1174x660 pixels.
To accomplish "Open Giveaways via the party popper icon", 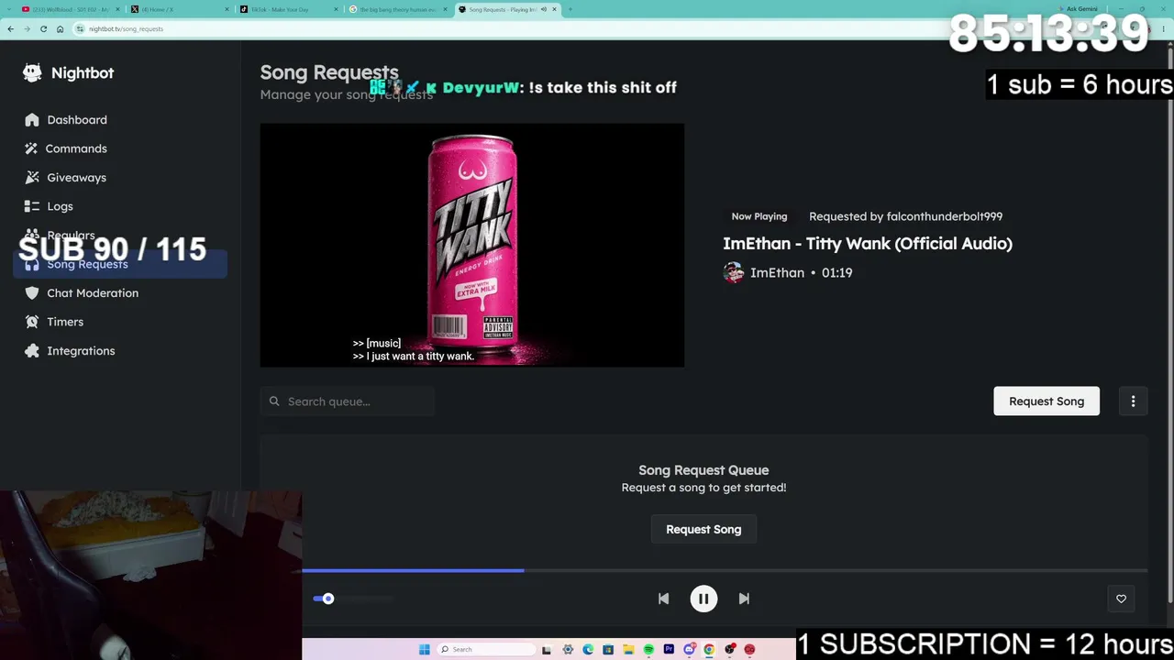I will coord(32,178).
